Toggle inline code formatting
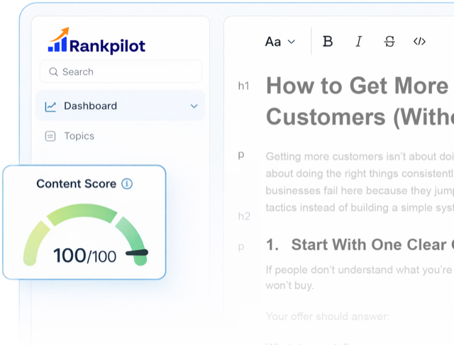 (419, 41)
